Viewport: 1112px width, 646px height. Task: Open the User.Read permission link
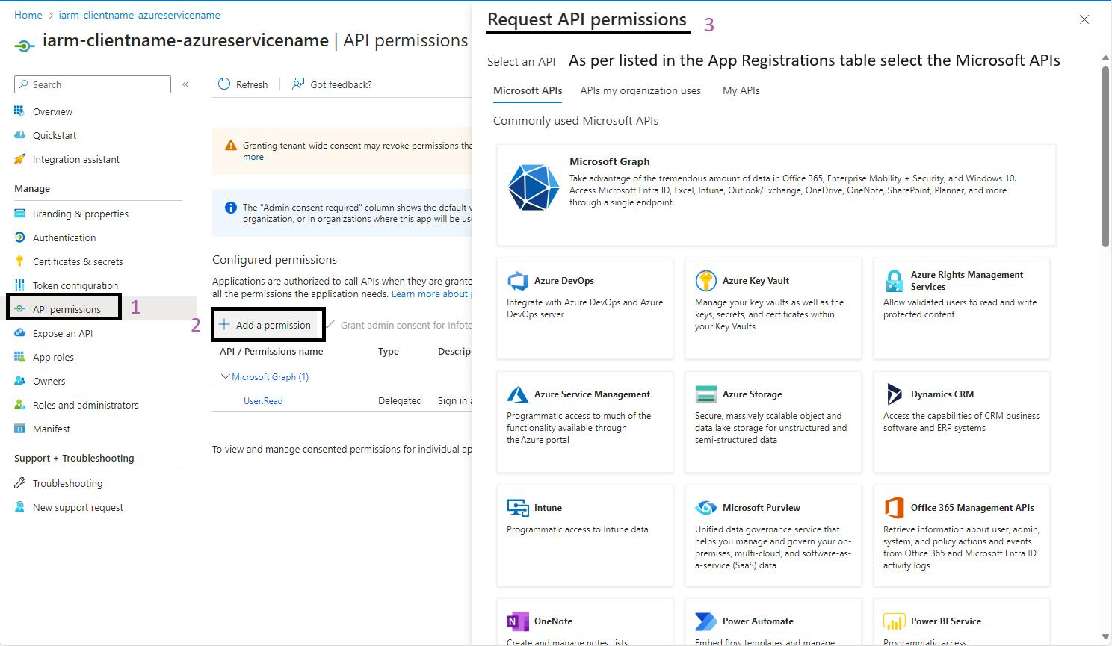click(263, 401)
